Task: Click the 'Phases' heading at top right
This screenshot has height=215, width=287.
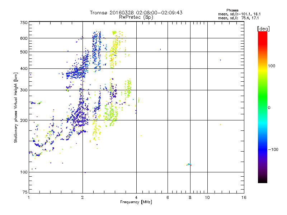Action: tap(232, 10)
